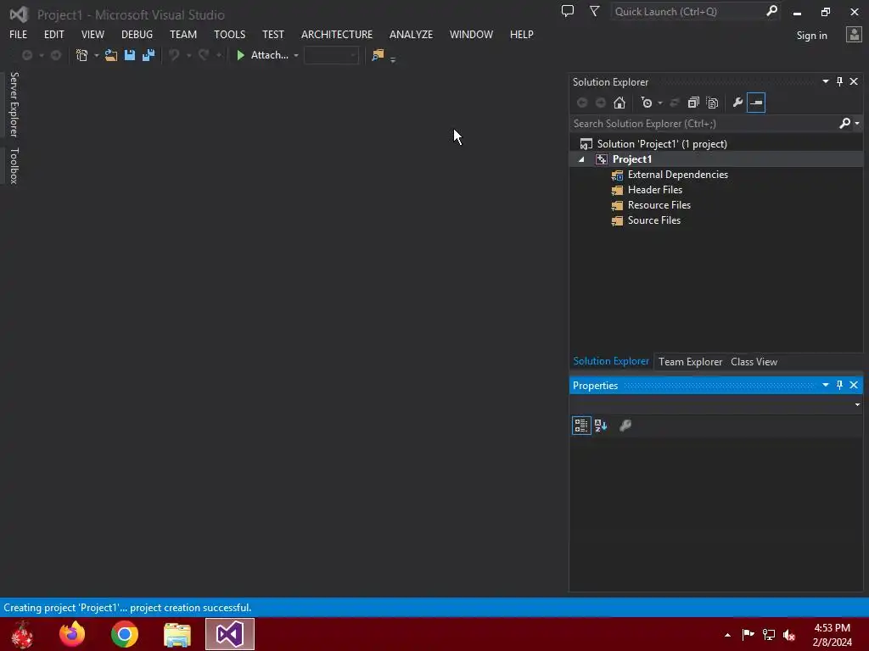Click the Undo toolbar icon
Screen dimensions: 869x651
(174, 55)
